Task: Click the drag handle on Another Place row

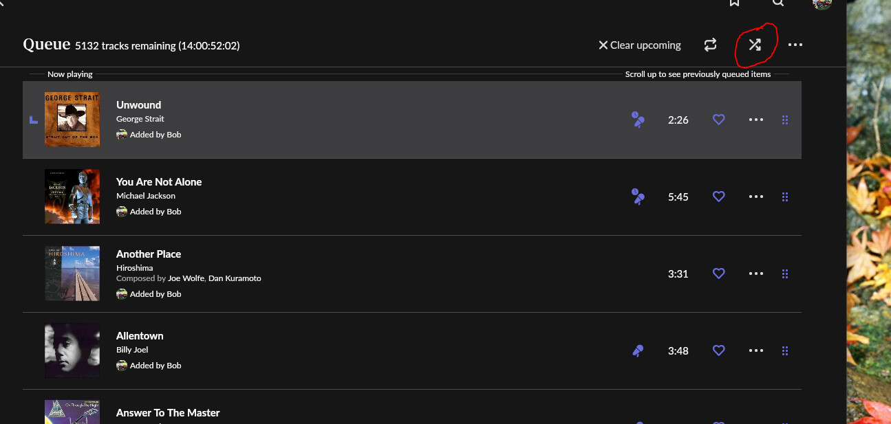Action: click(785, 274)
